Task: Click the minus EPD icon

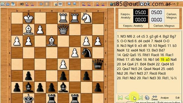Action: pyautogui.click(x=103, y=4)
